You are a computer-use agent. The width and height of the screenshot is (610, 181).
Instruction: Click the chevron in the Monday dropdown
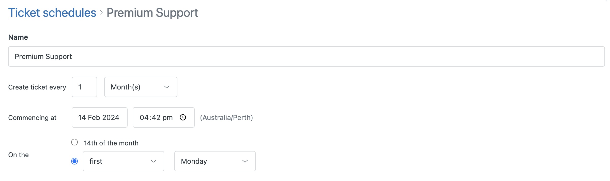245,161
